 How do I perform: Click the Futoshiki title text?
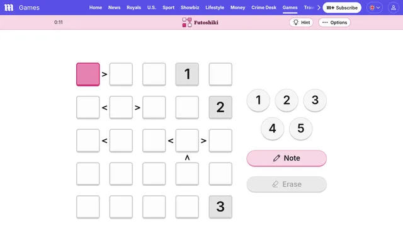coord(206,23)
